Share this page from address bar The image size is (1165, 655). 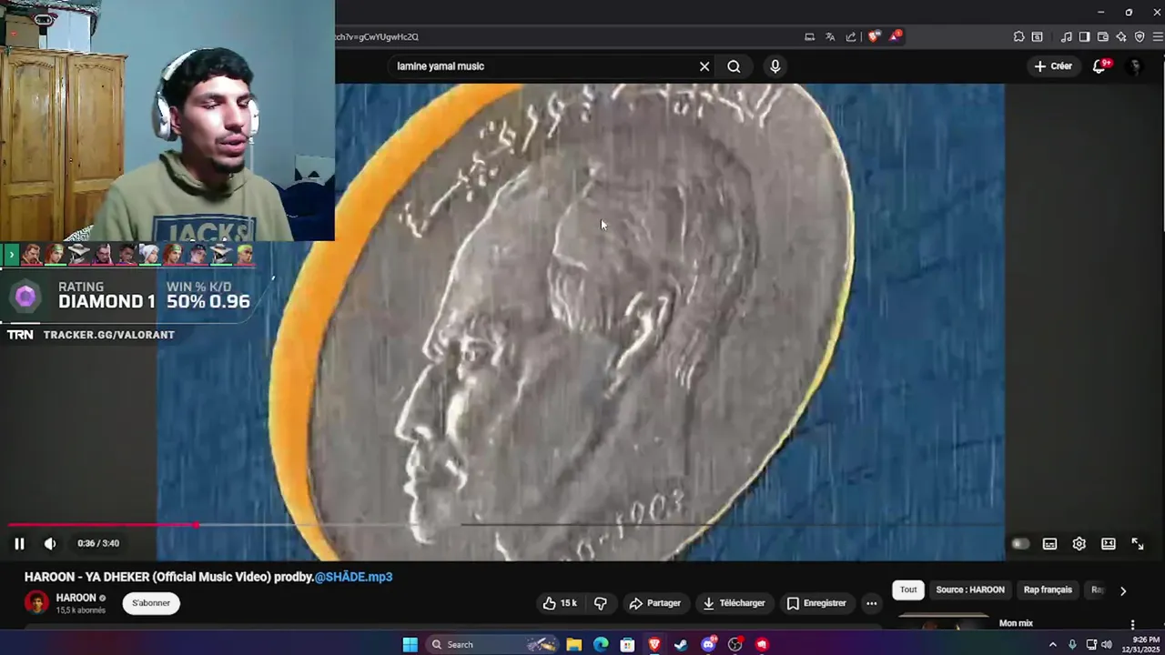[x=851, y=37]
